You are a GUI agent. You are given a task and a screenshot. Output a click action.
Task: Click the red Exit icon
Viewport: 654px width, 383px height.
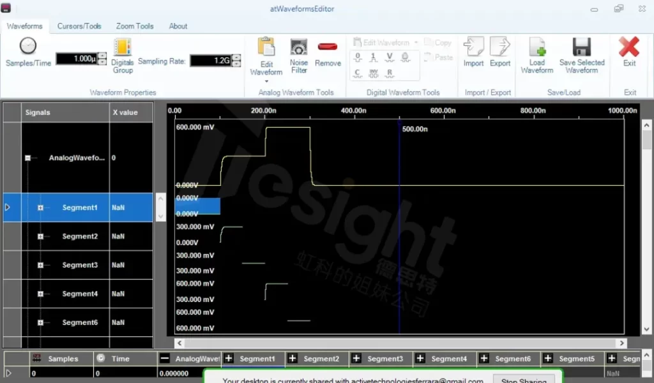(x=629, y=47)
